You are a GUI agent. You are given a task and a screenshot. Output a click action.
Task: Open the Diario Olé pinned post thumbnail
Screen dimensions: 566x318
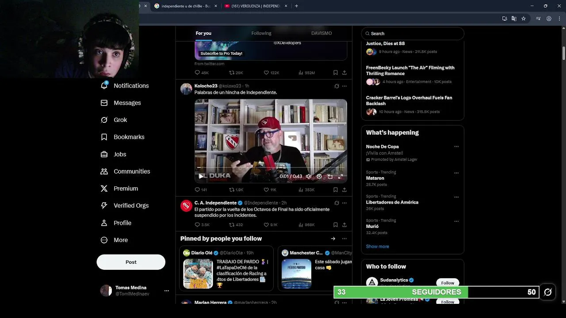tap(198, 274)
